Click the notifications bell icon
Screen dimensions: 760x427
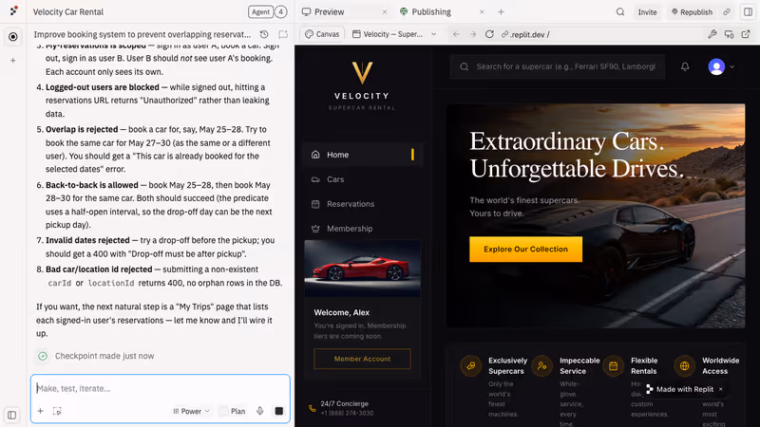685,66
